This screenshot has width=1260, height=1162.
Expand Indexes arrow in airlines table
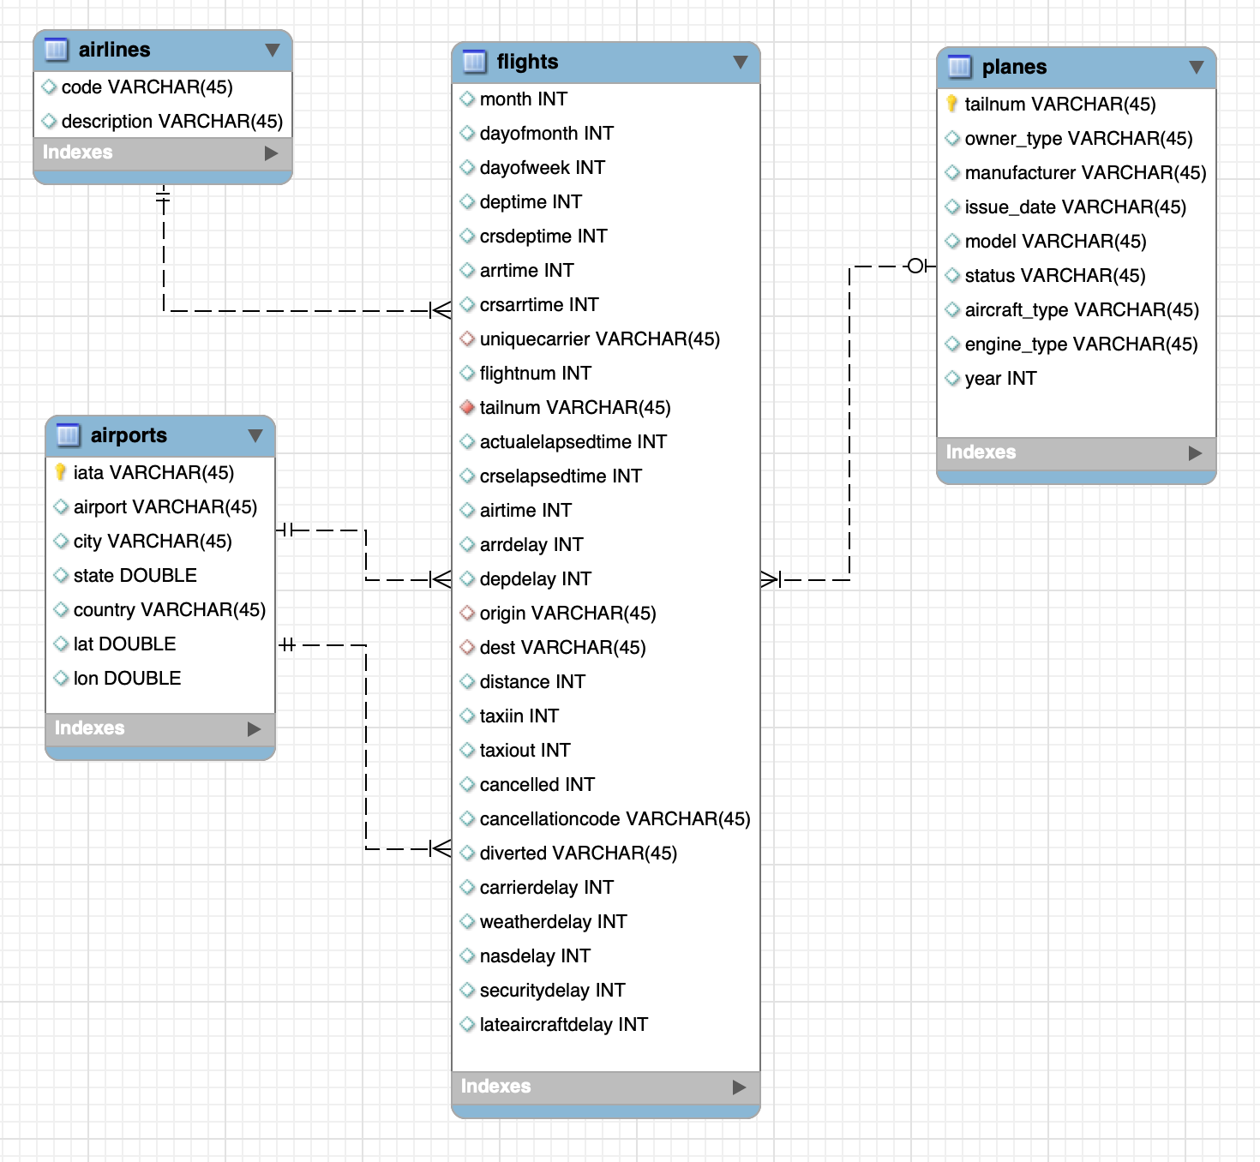click(x=272, y=153)
